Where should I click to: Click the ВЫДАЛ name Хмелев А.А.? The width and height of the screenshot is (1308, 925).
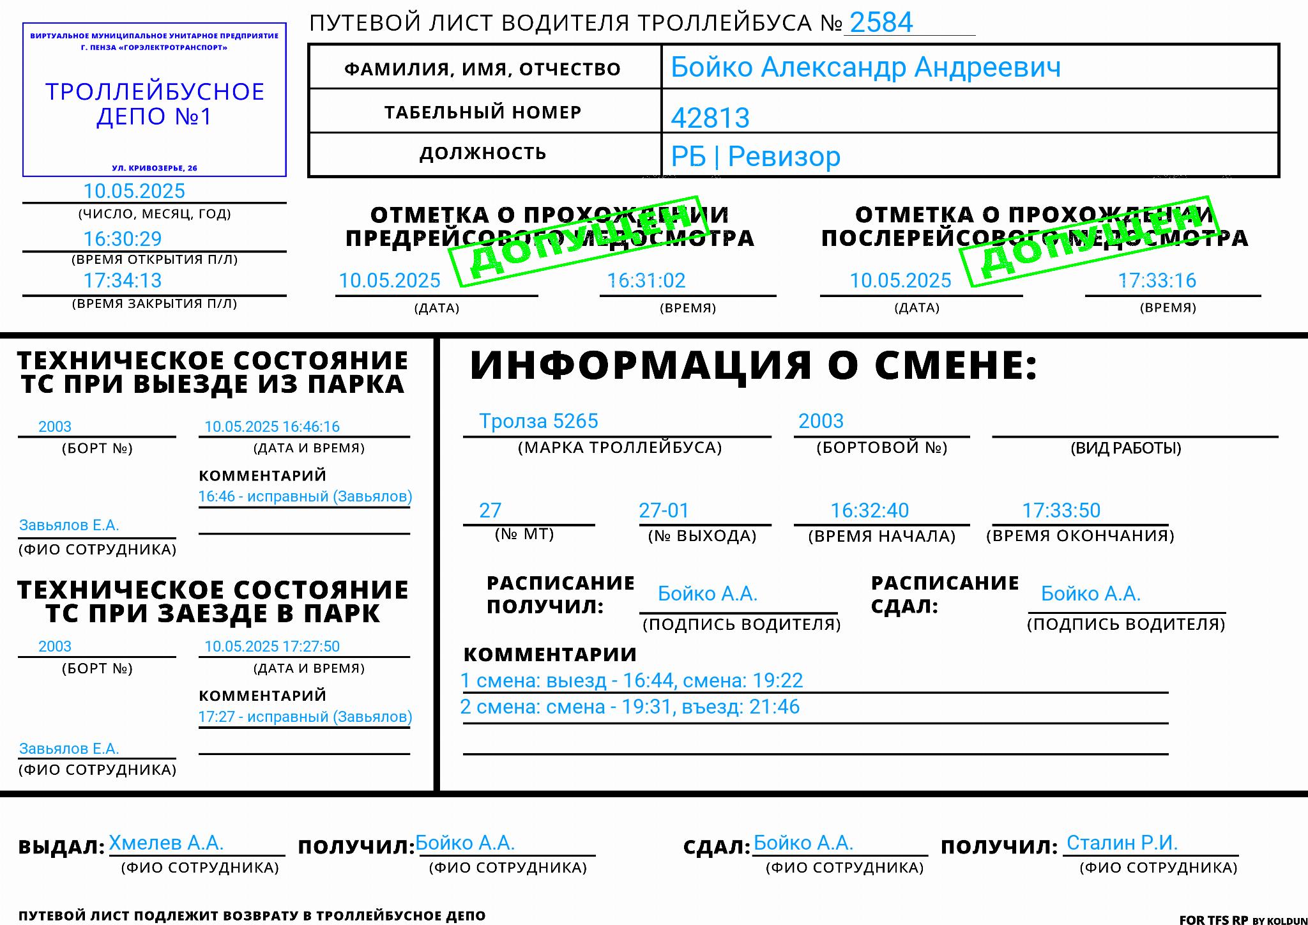pyautogui.click(x=166, y=843)
